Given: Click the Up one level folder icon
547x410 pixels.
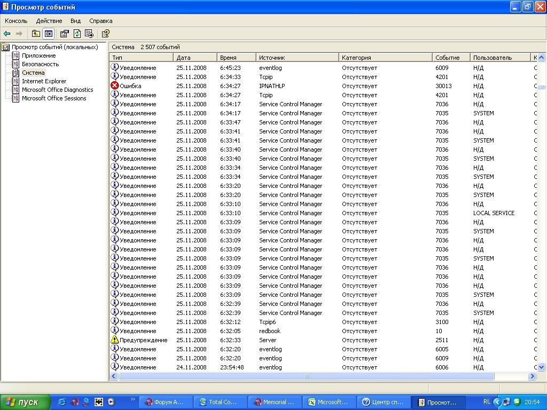Looking at the screenshot, I should (x=36, y=34).
